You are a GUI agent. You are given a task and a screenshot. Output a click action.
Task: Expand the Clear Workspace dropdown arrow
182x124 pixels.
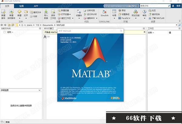point(73,18)
